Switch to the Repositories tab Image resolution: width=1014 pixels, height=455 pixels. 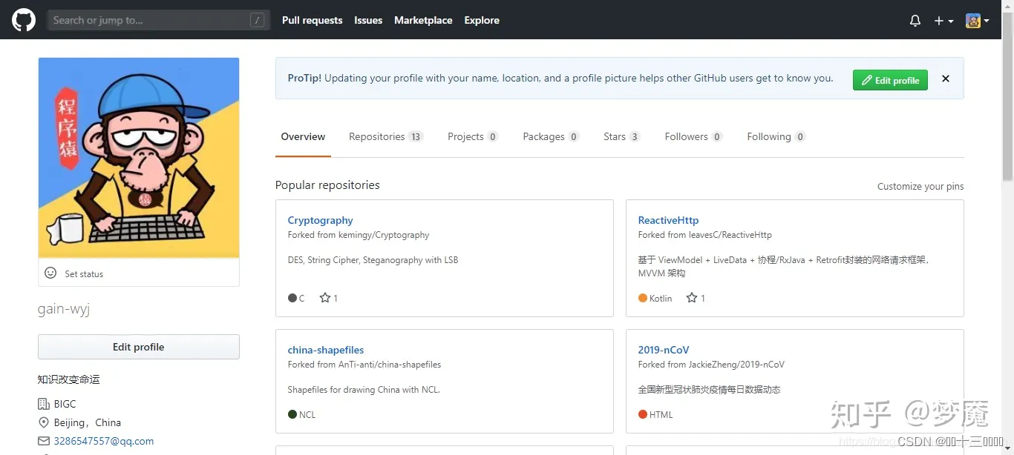[x=385, y=136]
